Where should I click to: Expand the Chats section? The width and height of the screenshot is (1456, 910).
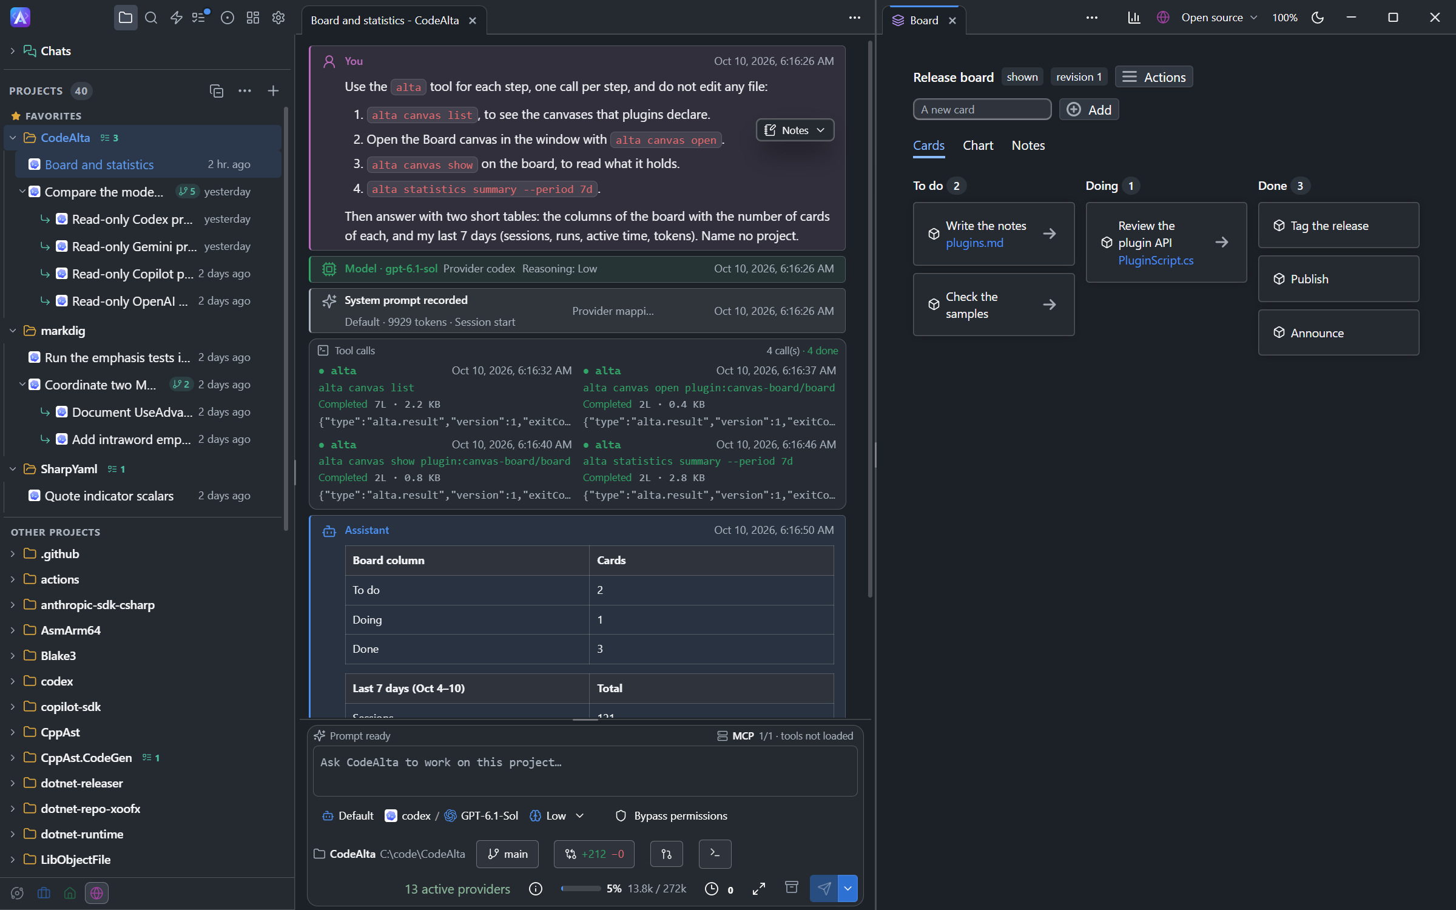12,51
